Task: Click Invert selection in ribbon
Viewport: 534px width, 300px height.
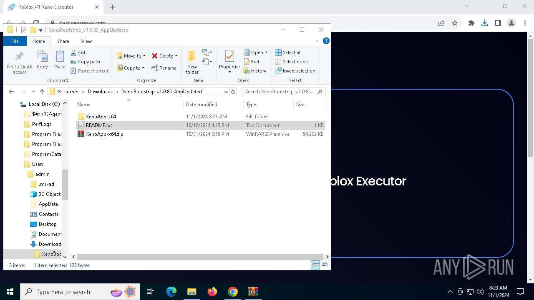Action: (x=295, y=71)
